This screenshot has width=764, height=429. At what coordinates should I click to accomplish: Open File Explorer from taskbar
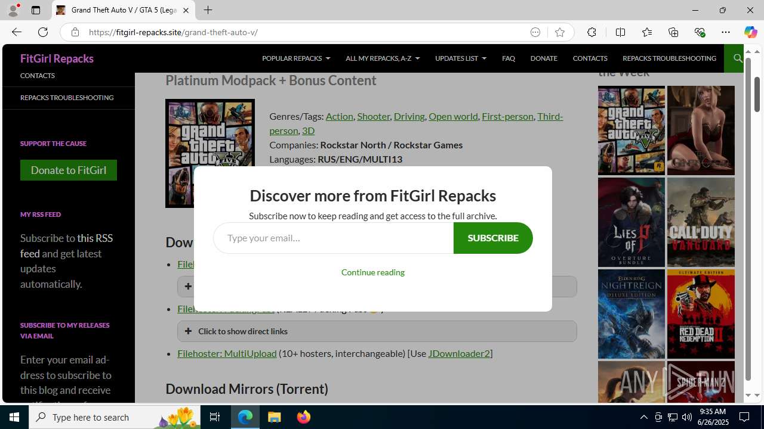(275, 417)
